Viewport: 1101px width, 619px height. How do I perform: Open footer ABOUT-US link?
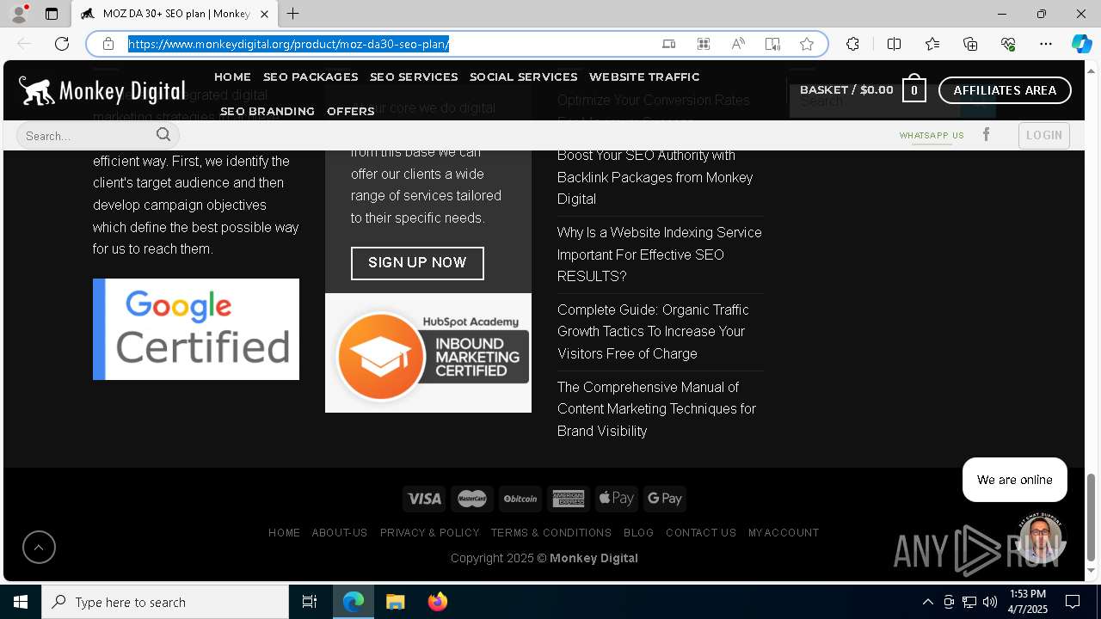340,533
